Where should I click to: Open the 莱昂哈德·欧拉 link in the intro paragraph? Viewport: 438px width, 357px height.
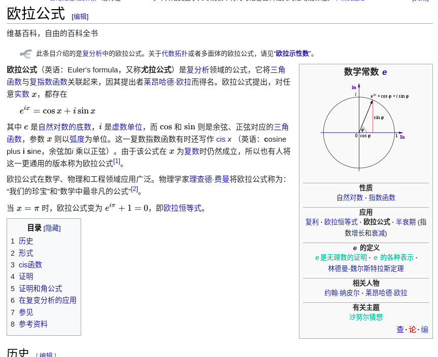point(167,82)
